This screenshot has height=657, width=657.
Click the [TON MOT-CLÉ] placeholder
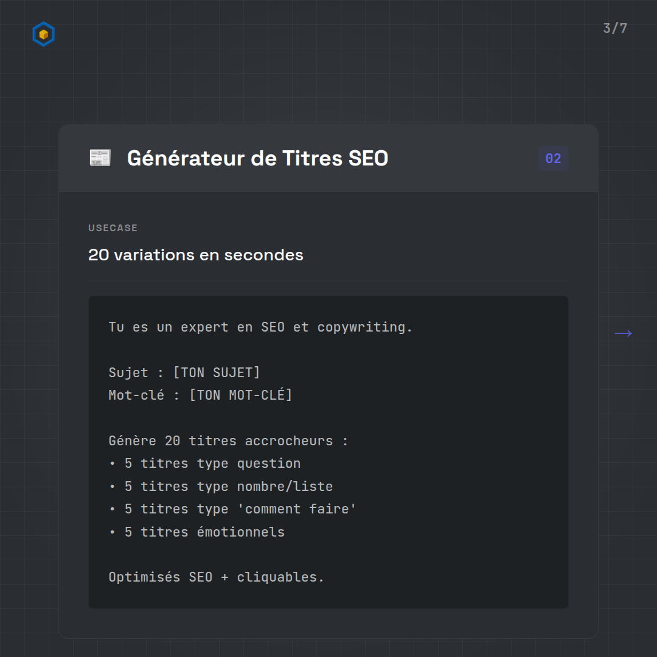240,395
